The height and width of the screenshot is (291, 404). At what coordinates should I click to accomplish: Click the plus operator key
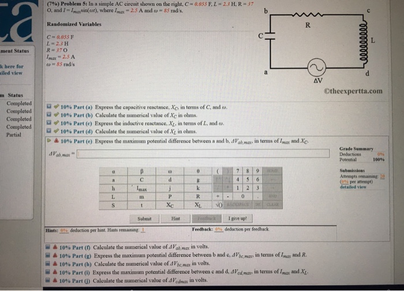point(218,196)
